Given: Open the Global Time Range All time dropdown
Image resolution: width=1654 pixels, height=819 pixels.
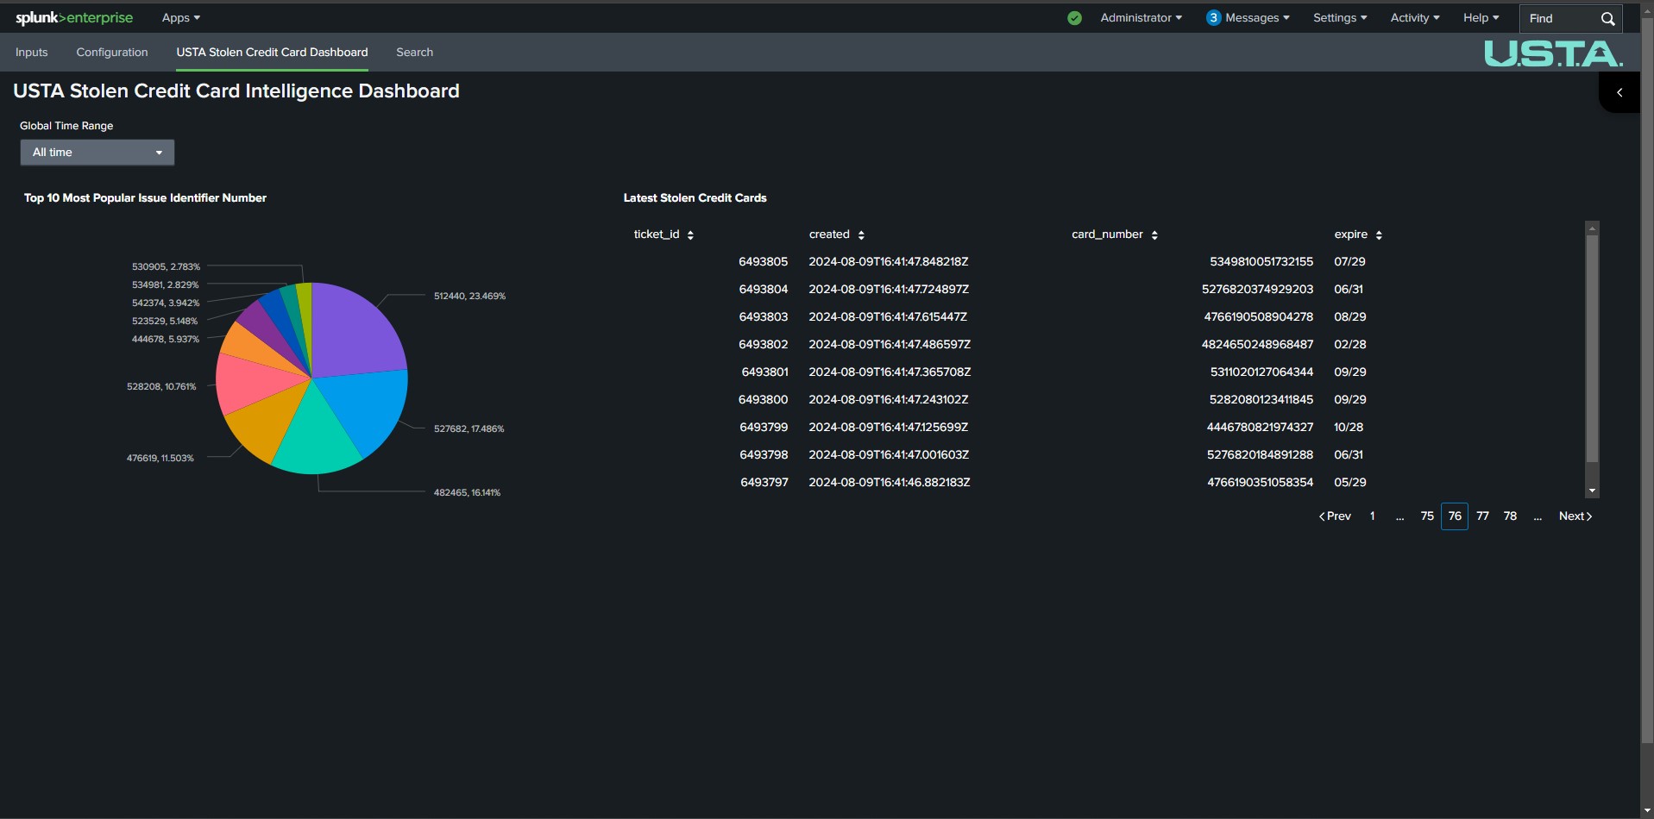Looking at the screenshot, I should click(x=97, y=153).
